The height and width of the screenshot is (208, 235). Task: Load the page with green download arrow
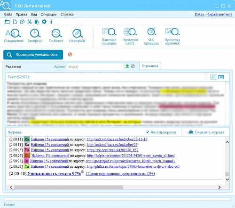[127, 66]
